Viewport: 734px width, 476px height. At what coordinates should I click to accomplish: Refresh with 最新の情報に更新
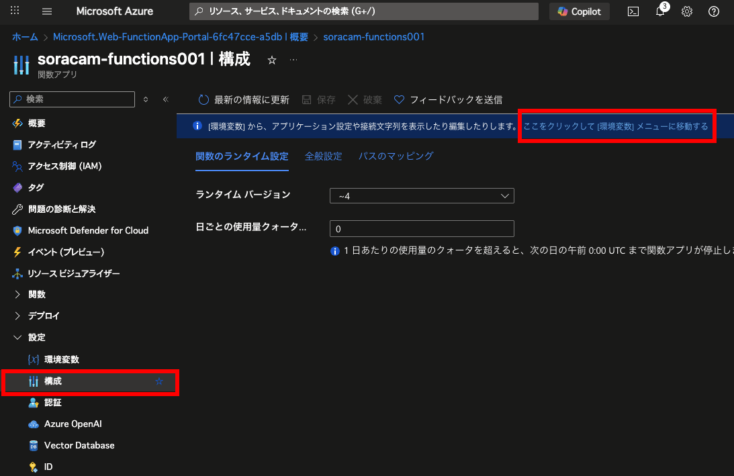(x=244, y=99)
